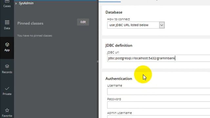Click into the JDBC url field
This screenshot has width=210, height=118.
[158, 58]
